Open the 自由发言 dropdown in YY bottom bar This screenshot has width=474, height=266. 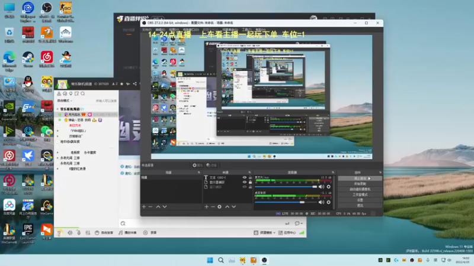point(104,232)
